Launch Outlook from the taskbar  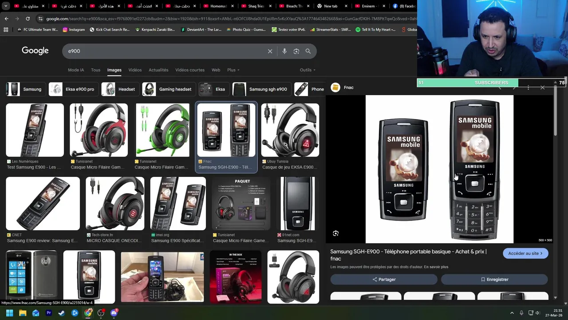click(35, 313)
